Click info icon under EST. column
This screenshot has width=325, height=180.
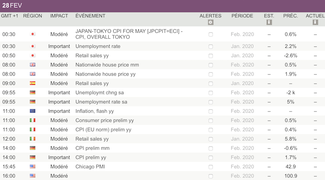(x=269, y=22)
